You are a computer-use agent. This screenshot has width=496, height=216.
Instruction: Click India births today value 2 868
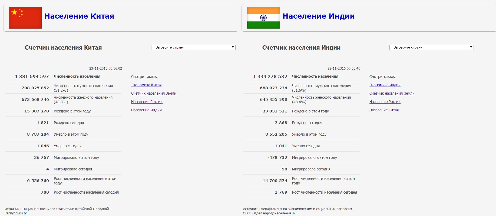click(281, 123)
